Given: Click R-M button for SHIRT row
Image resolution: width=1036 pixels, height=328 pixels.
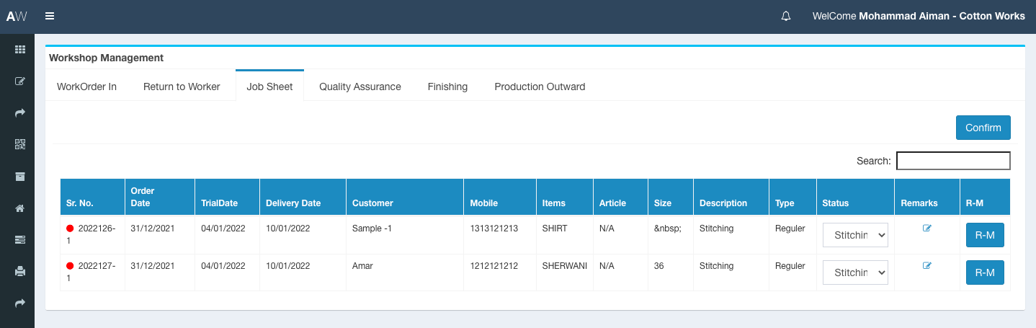Looking at the screenshot, I should pyautogui.click(x=985, y=235).
